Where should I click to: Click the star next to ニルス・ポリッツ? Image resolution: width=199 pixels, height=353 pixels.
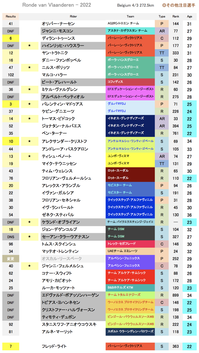point(30,68)
